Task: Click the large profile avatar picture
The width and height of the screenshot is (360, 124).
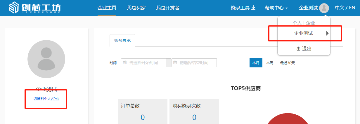Action: 46,59
